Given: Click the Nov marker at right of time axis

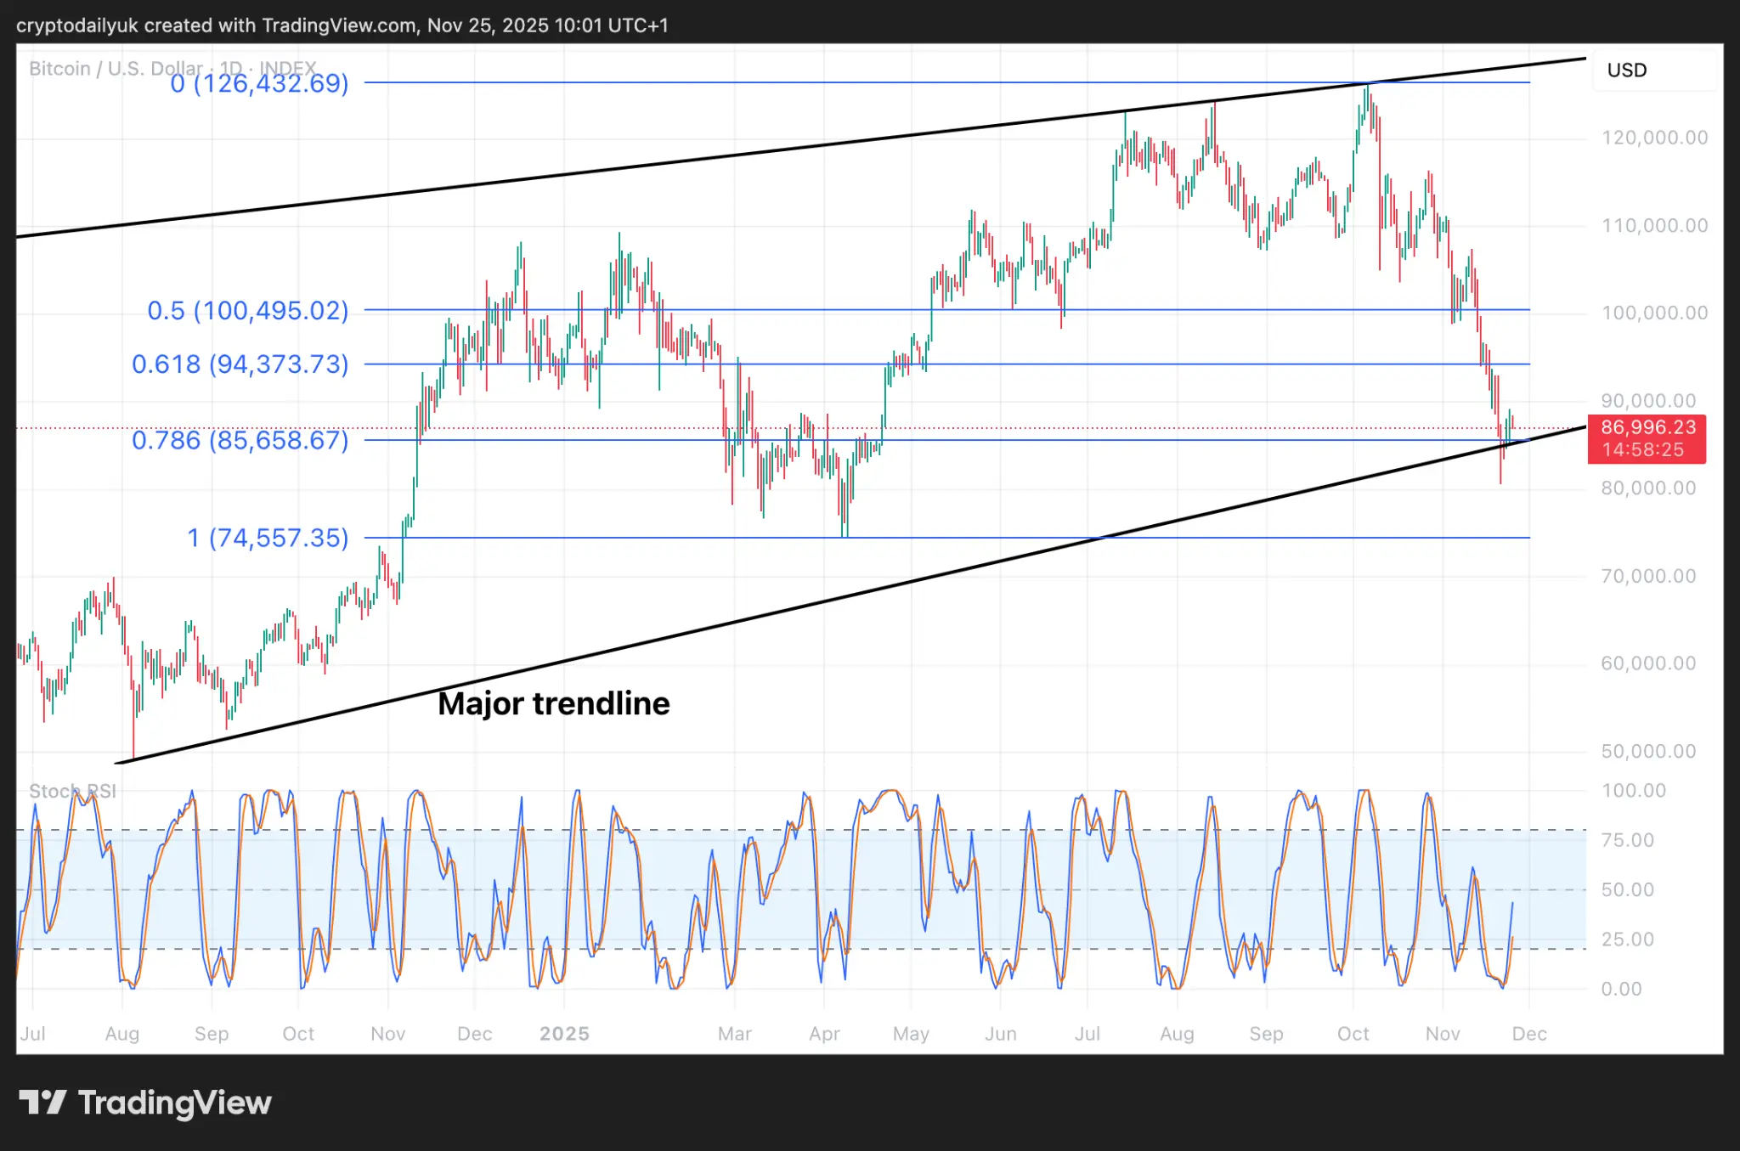Looking at the screenshot, I should click(1442, 1034).
